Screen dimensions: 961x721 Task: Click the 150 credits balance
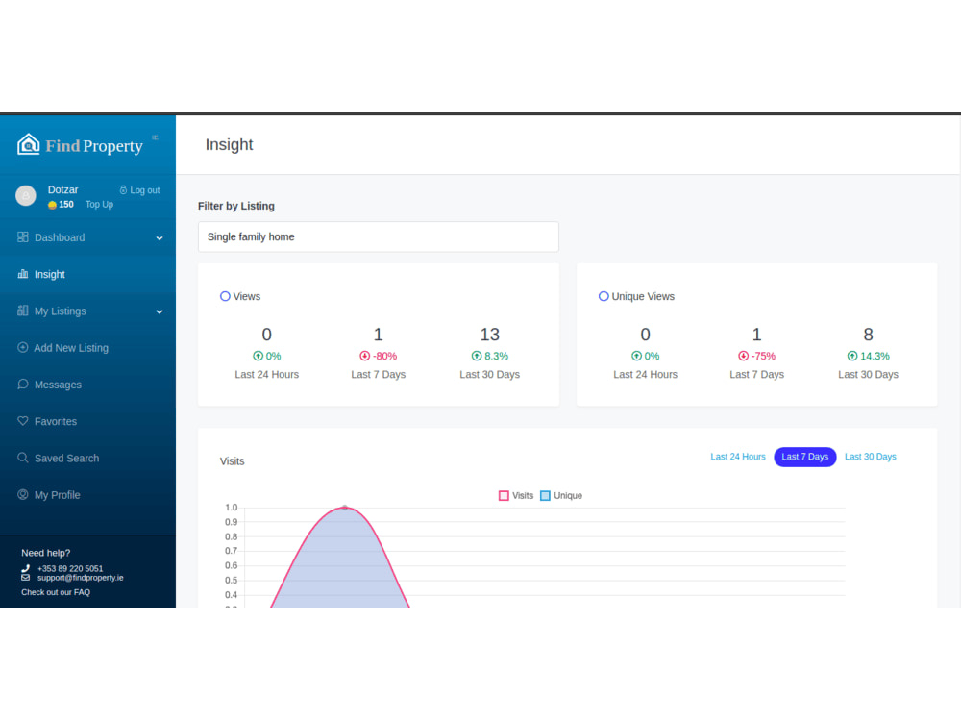(x=66, y=204)
